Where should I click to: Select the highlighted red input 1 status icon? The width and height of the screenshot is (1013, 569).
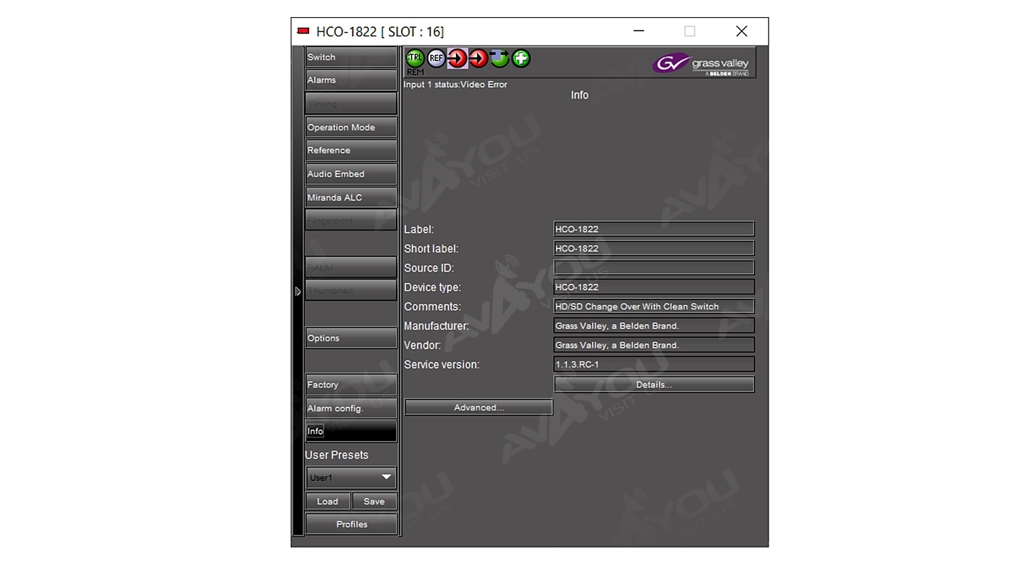point(457,58)
